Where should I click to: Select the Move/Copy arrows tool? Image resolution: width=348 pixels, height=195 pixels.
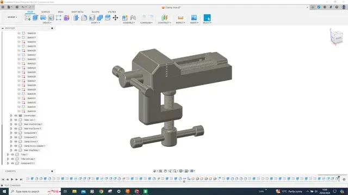tap(115, 18)
